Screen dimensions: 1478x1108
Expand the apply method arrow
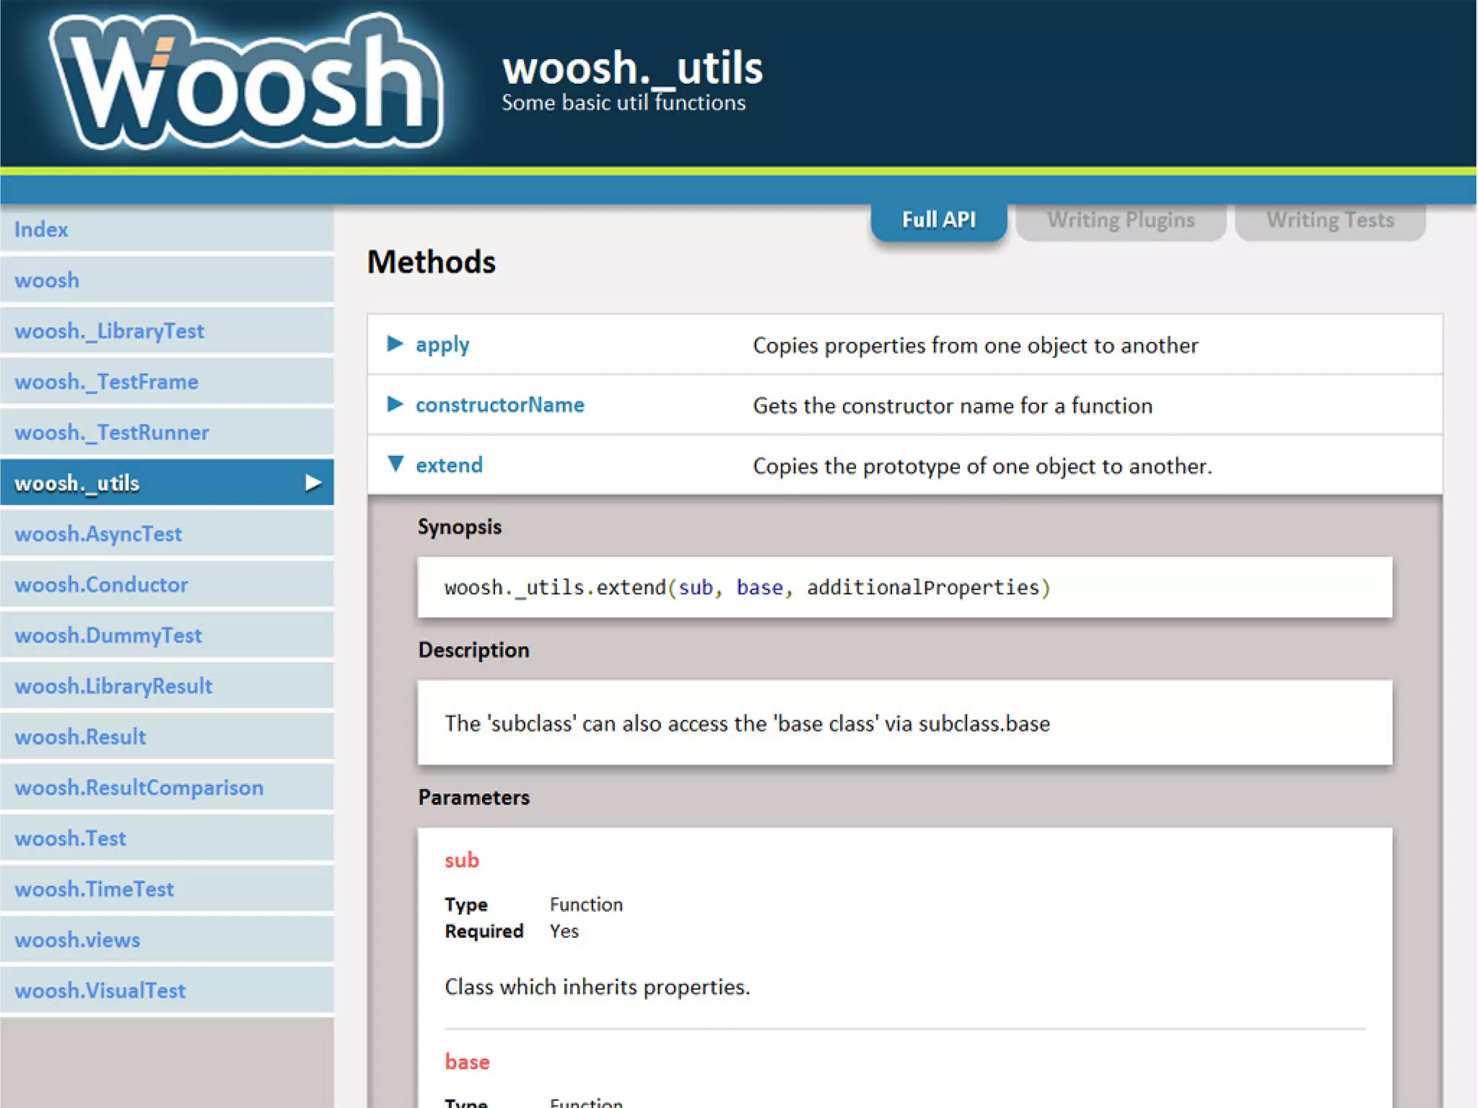click(x=395, y=344)
